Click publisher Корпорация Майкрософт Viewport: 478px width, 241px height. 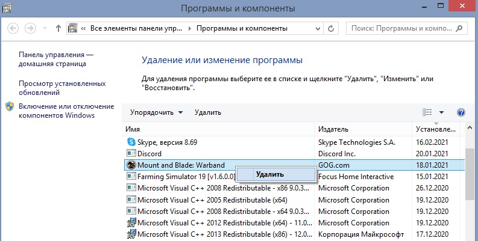tap(361, 234)
